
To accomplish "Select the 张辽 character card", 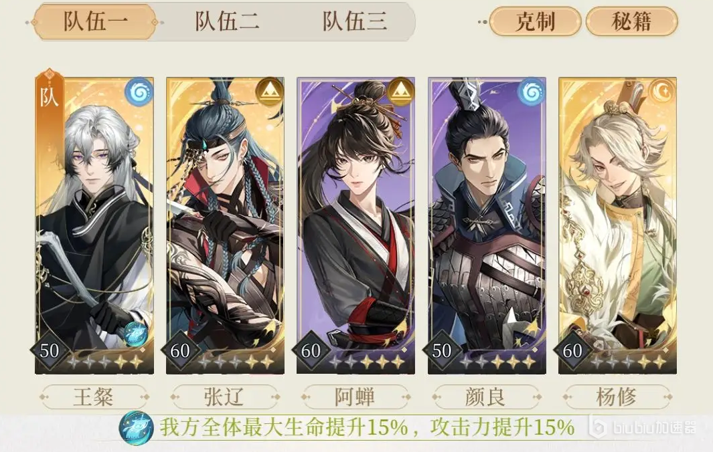I will 225,225.
